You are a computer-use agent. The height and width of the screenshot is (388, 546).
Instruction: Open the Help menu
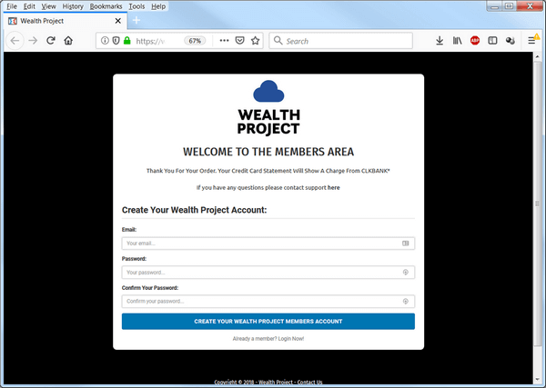tap(158, 6)
